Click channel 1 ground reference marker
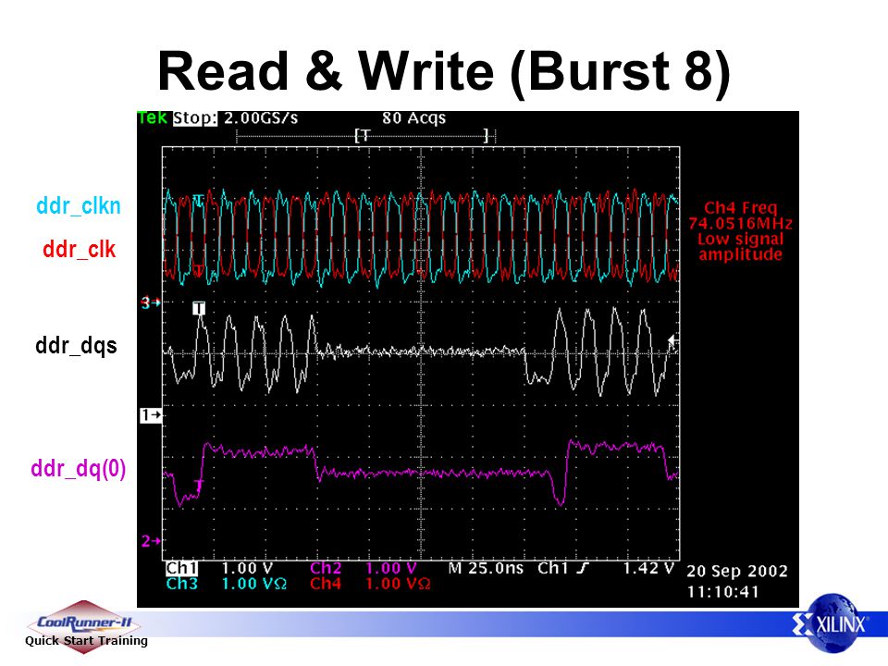 151,415
